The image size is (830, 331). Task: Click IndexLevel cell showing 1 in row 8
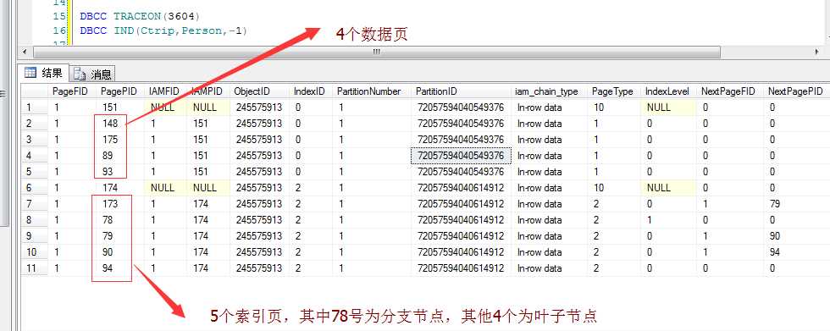(668, 220)
